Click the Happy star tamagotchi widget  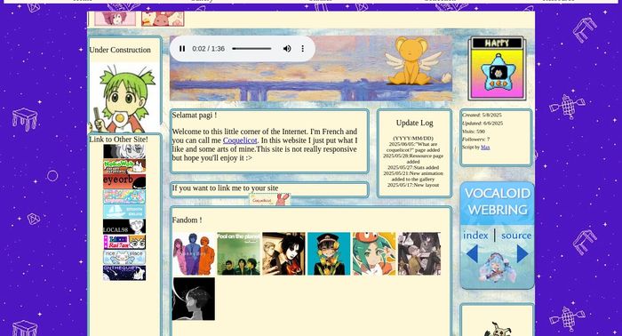point(496,68)
